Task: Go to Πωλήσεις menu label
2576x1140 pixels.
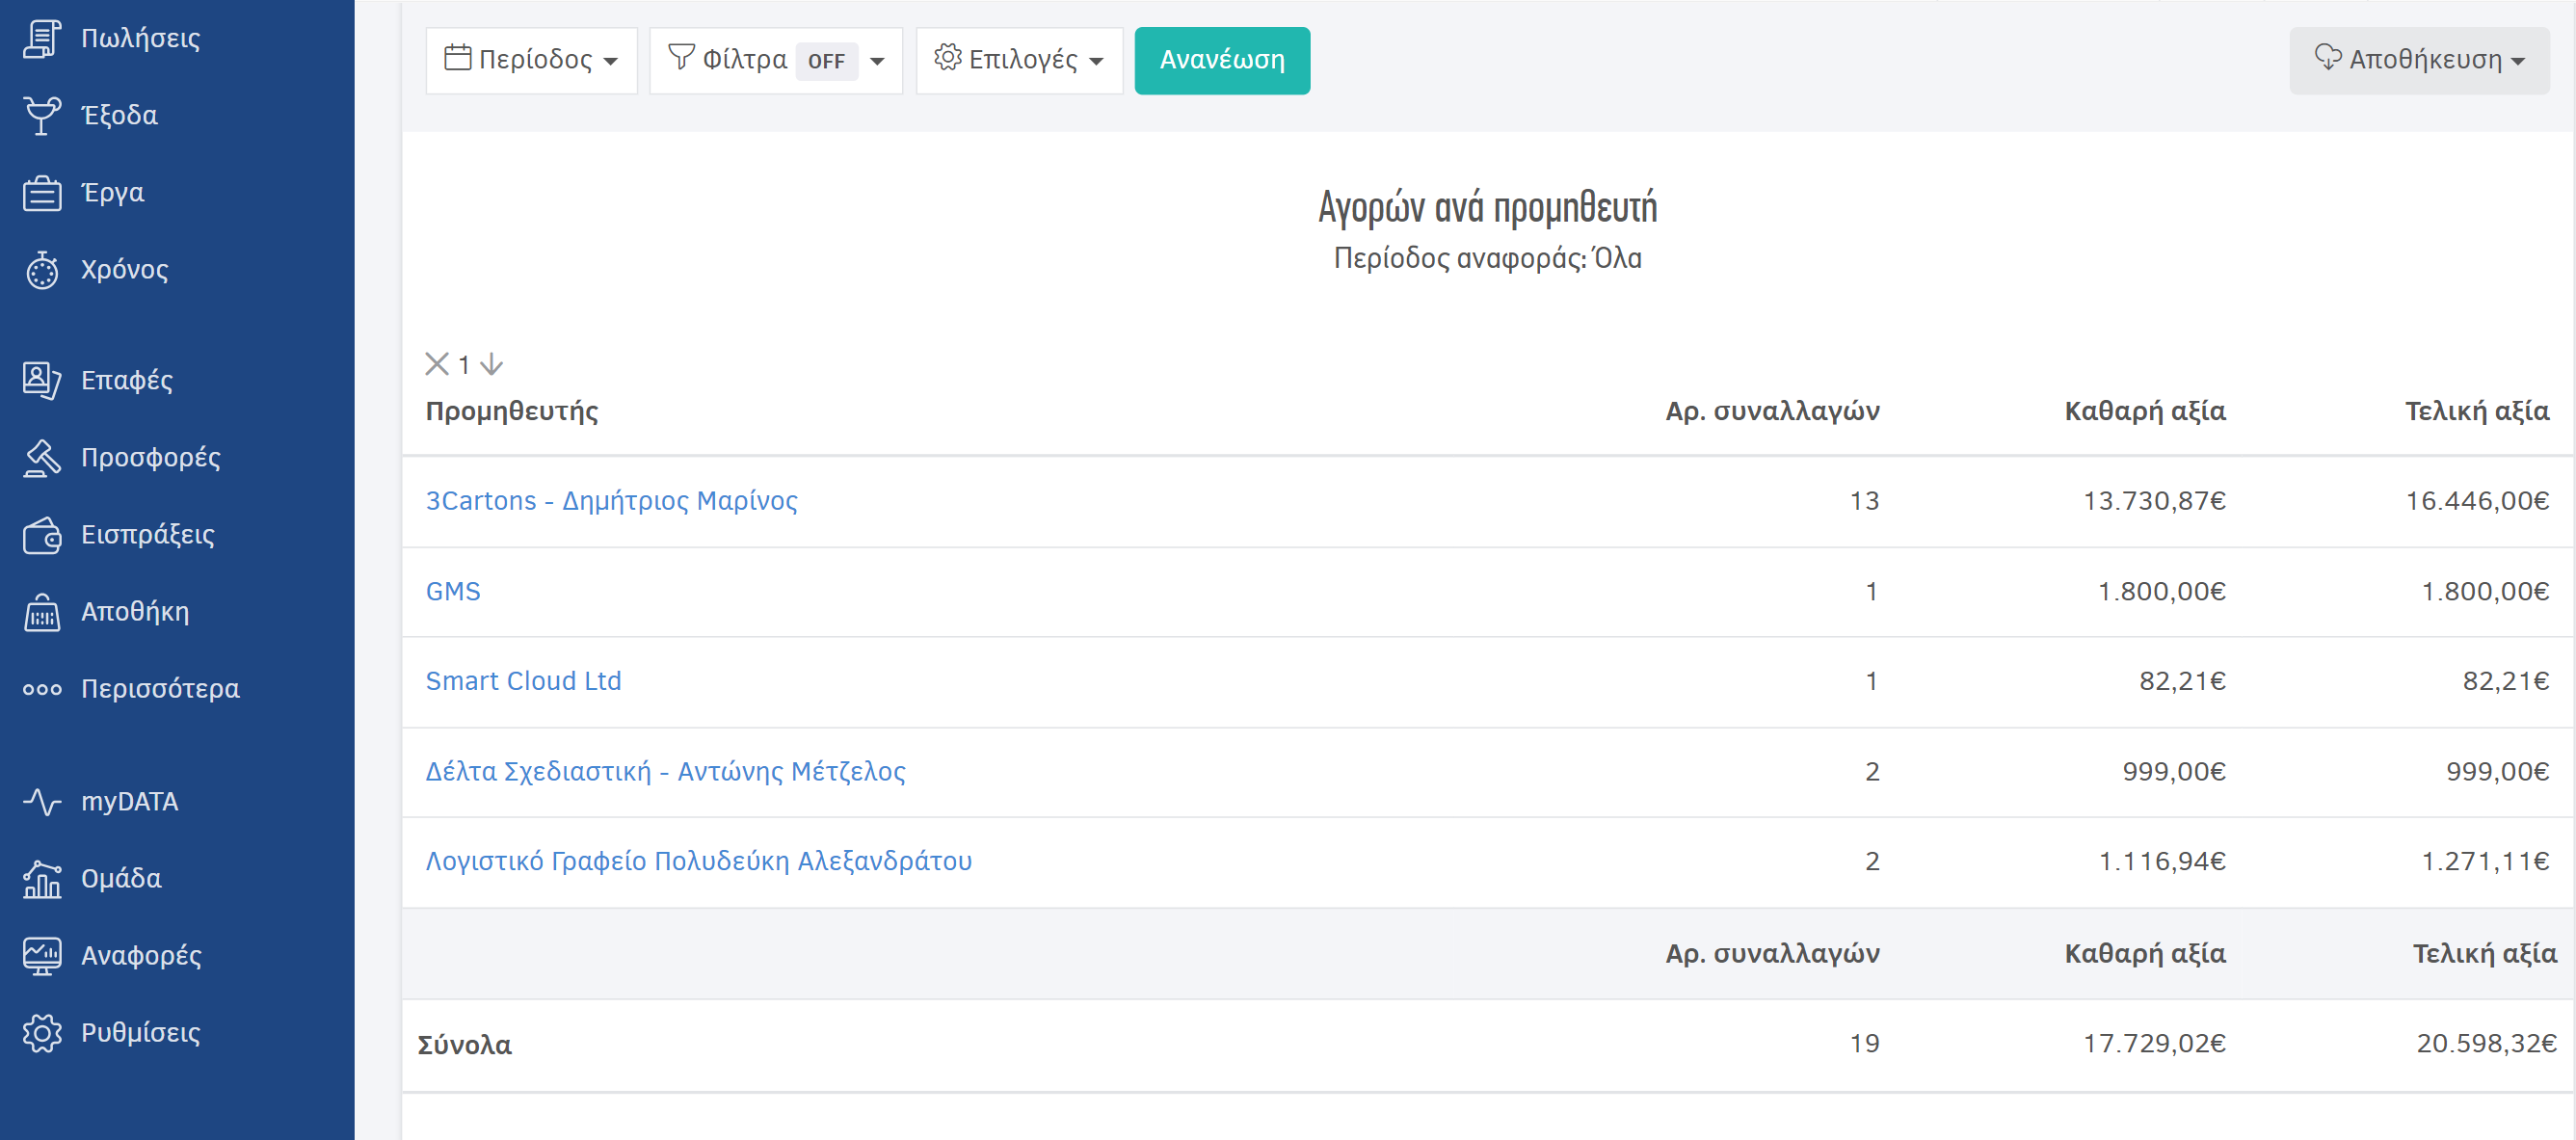Action: (x=140, y=38)
